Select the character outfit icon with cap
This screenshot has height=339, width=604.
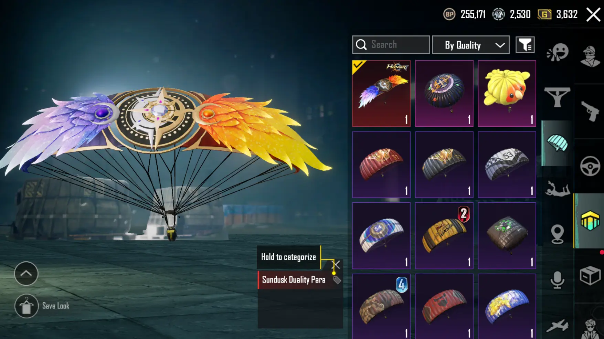click(590, 56)
